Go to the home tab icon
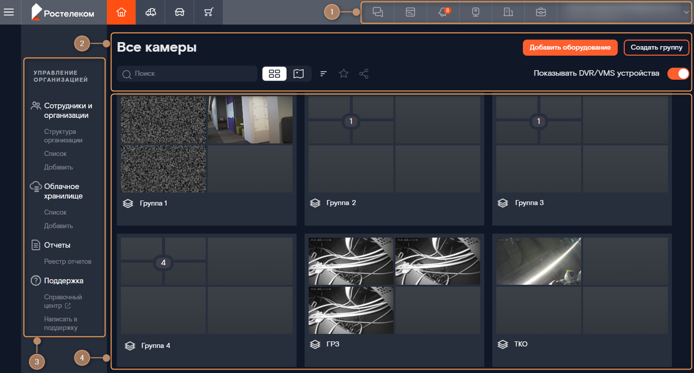 click(x=121, y=12)
